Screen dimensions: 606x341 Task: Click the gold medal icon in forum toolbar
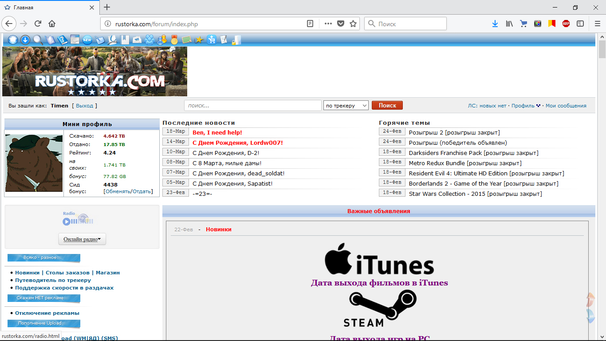point(174,40)
